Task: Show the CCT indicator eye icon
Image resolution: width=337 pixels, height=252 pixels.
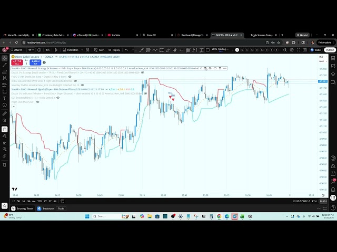Action: coord(58,98)
